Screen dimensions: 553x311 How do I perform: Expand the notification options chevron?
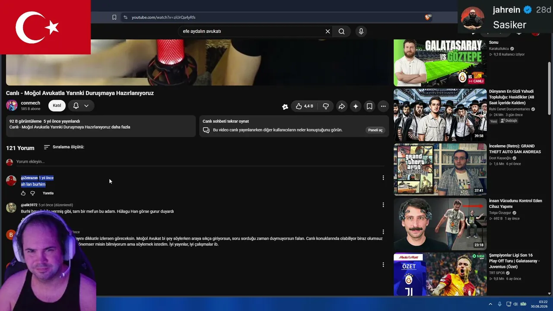(x=86, y=105)
